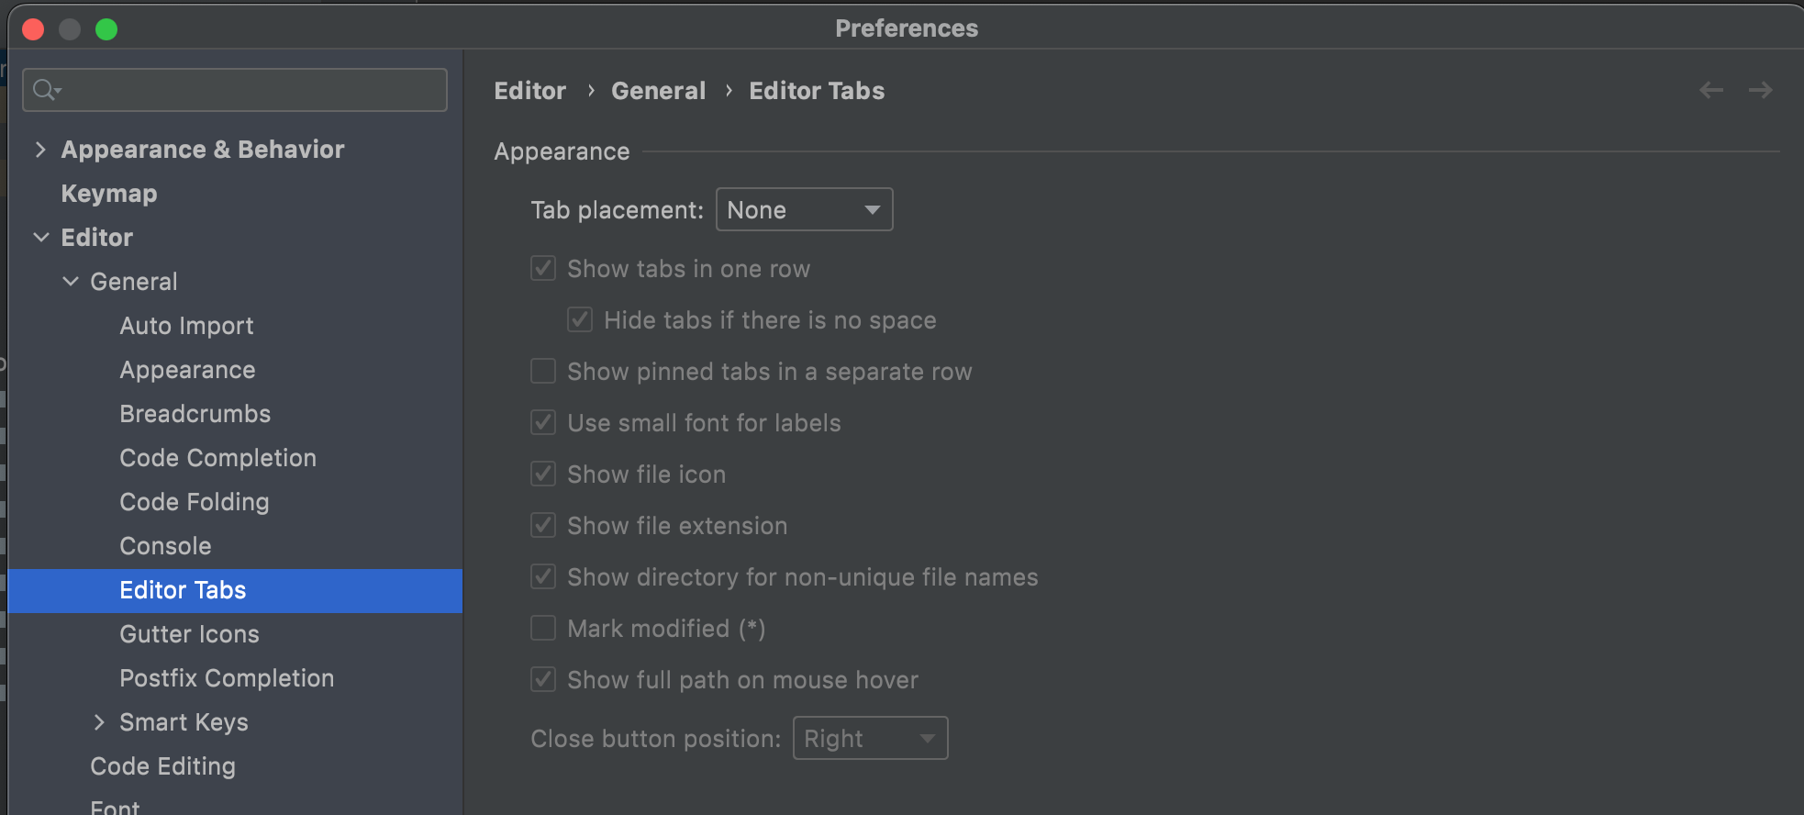Open the Keymap settings page
This screenshot has height=815, width=1804.
pos(109,194)
